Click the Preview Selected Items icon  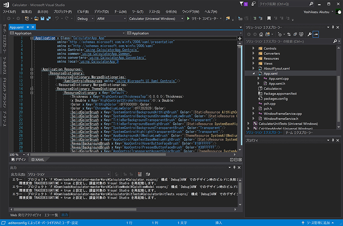[x=316, y=34]
